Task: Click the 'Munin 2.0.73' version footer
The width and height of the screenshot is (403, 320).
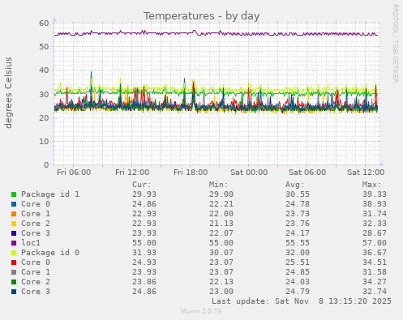Action: (x=201, y=311)
